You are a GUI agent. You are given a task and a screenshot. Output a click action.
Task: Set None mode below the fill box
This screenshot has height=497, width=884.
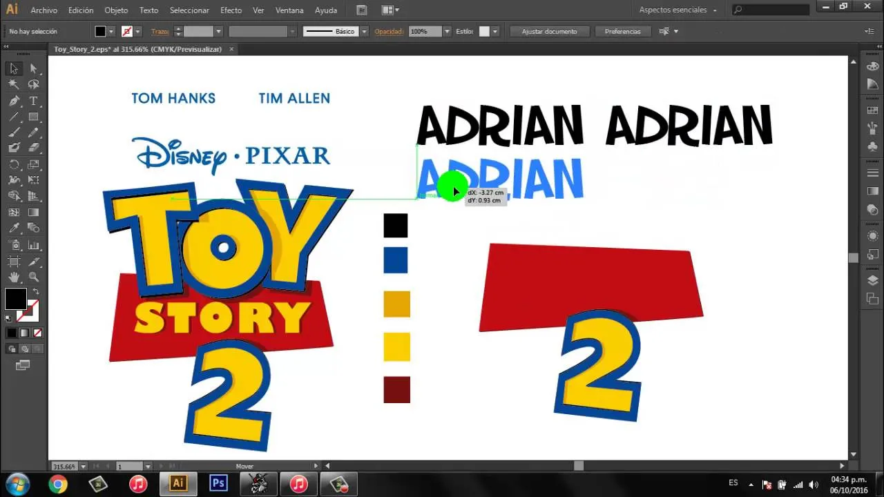tap(37, 333)
